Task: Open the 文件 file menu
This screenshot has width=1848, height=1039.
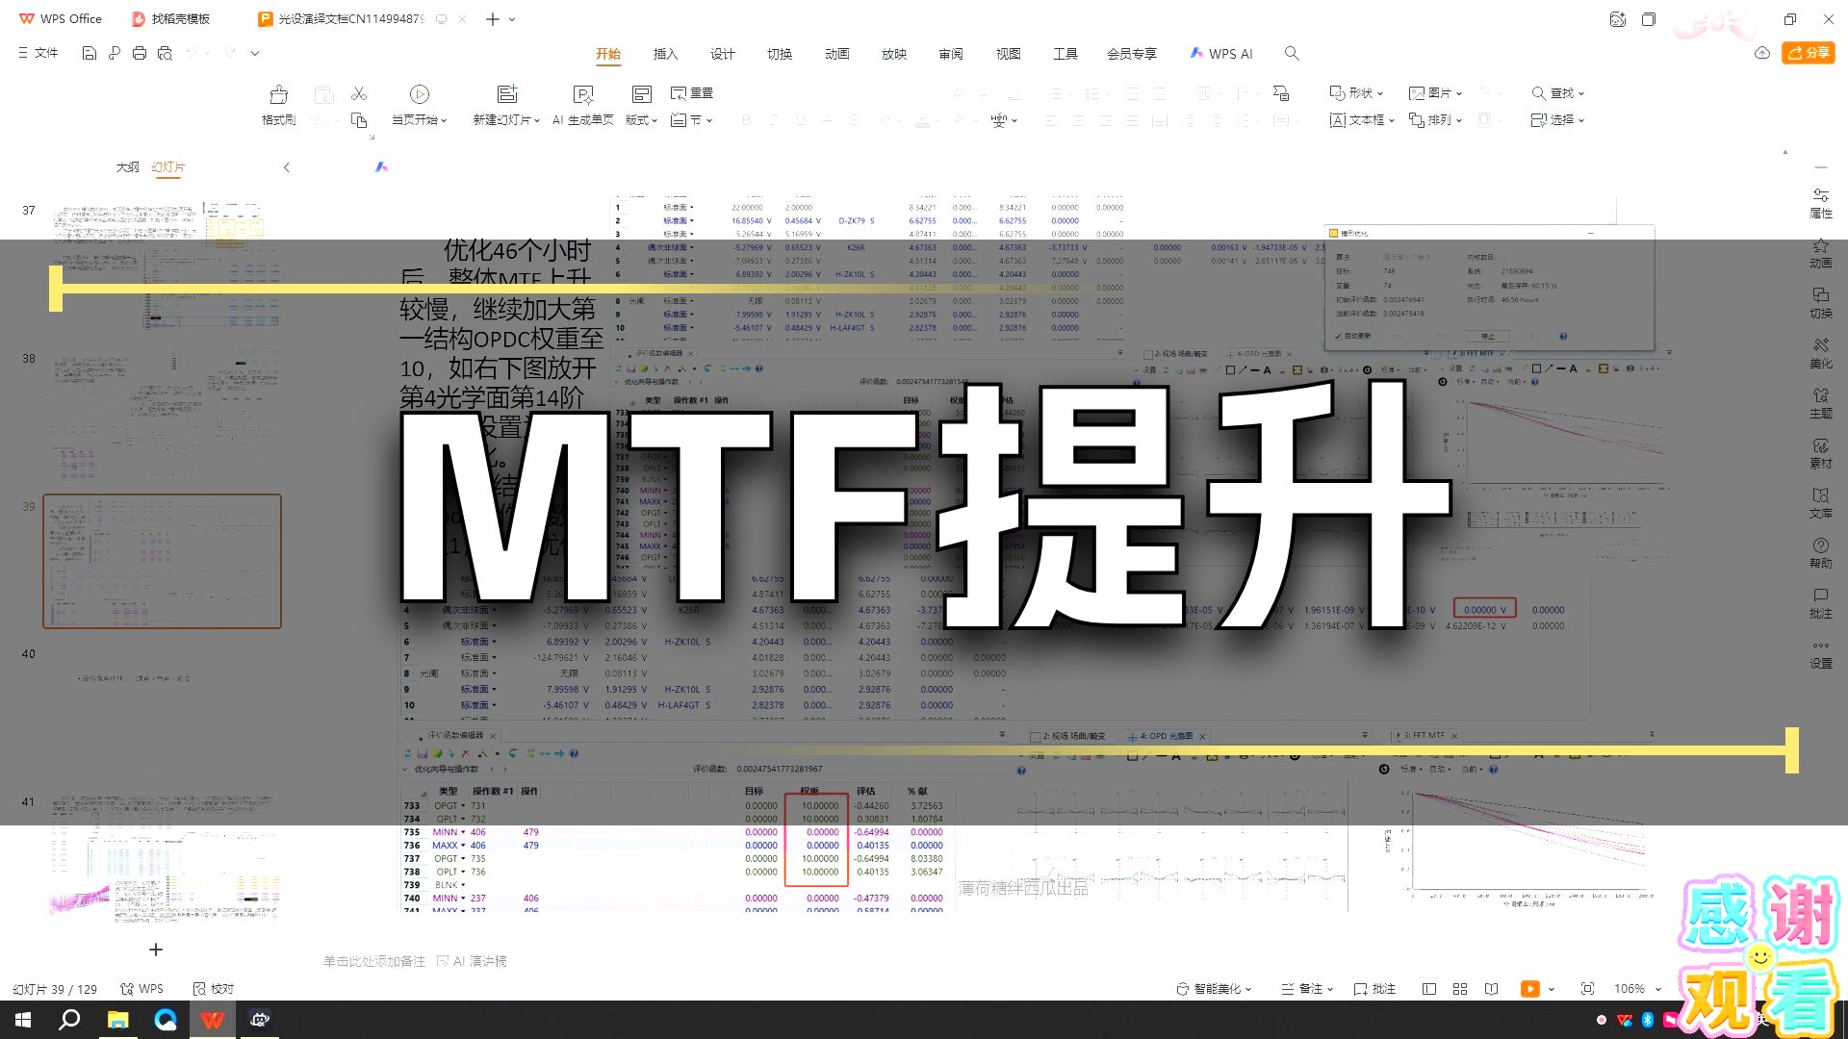Action: 38,54
